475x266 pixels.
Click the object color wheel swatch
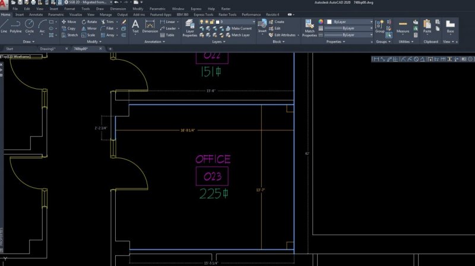pyautogui.click(x=321, y=21)
